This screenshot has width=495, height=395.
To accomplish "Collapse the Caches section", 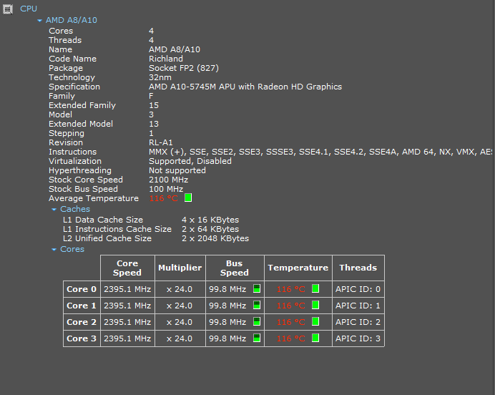I will click(x=54, y=210).
